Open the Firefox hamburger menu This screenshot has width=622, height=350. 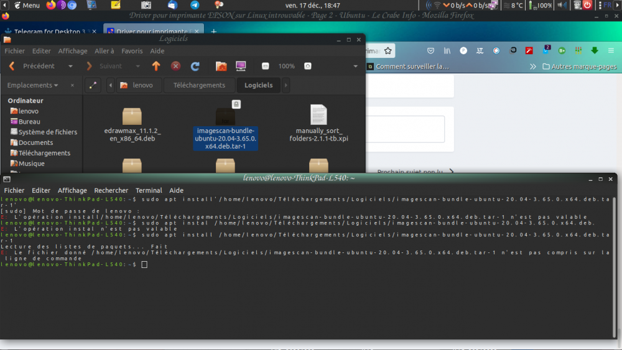point(611,51)
